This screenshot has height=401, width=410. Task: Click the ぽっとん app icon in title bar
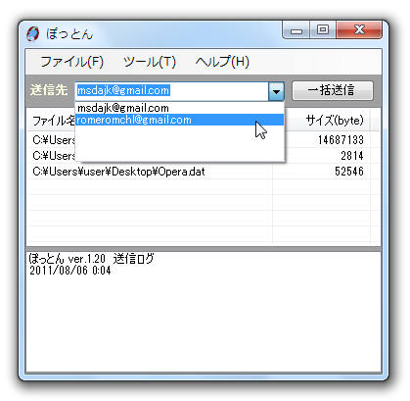pos(32,34)
